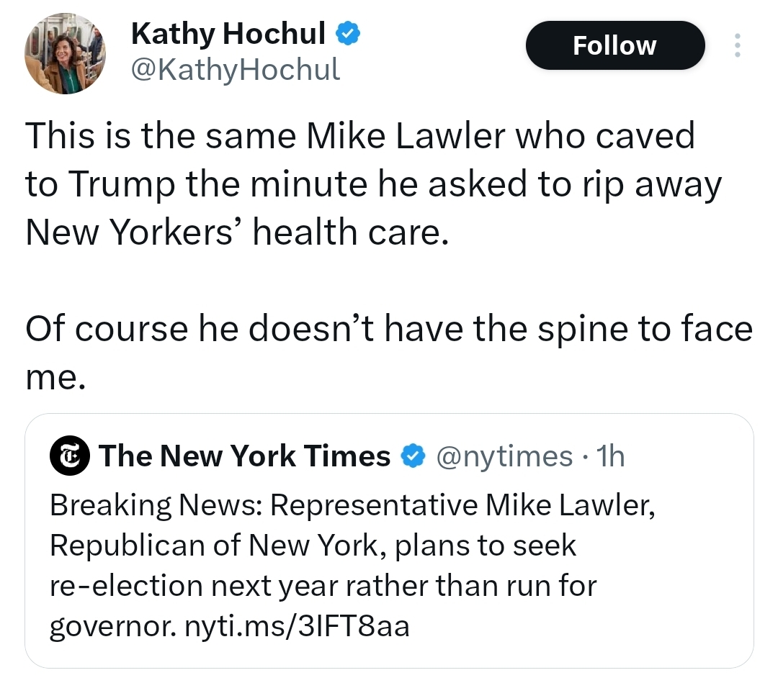Click "New Yorkers' health care" line in tweet

(x=236, y=232)
